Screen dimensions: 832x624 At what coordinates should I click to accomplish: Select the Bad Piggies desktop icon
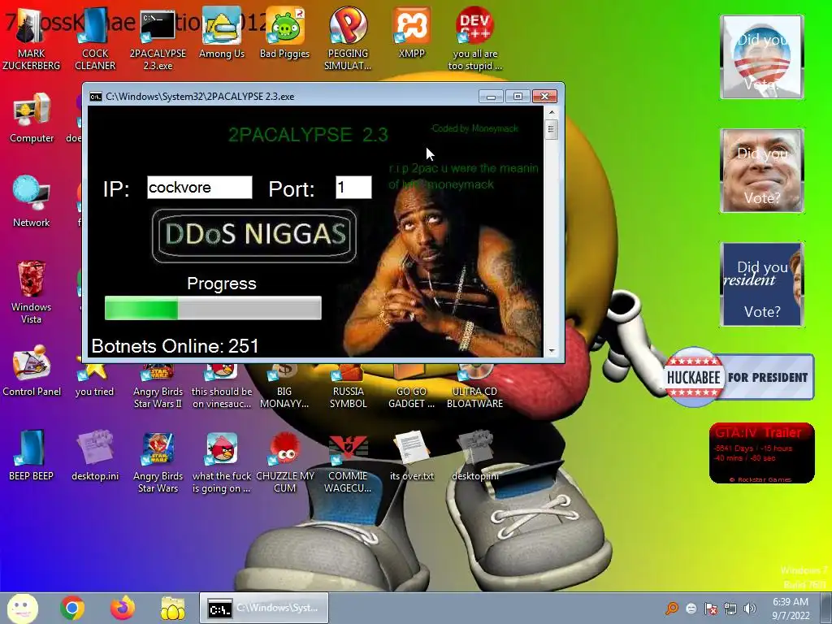click(x=285, y=34)
